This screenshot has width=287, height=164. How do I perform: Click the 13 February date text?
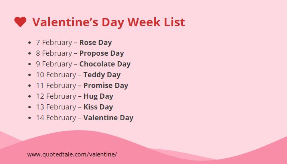(x=56, y=107)
